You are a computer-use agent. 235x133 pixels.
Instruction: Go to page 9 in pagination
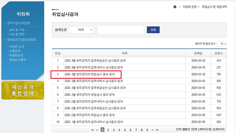147,130
